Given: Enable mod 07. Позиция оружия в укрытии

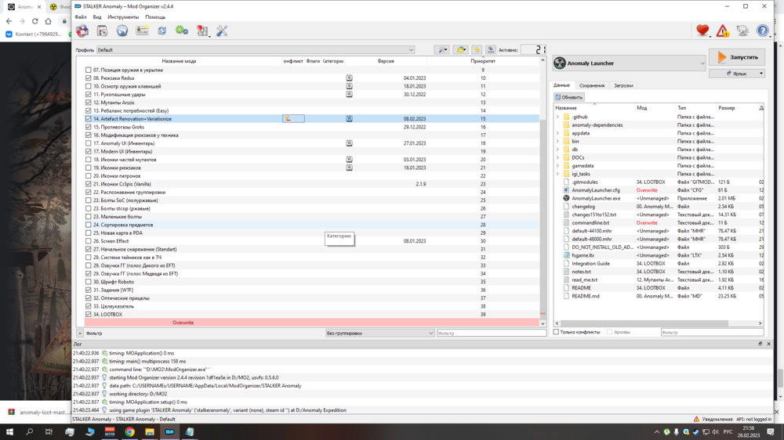Looking at the screenshot, I should (89, 70).
